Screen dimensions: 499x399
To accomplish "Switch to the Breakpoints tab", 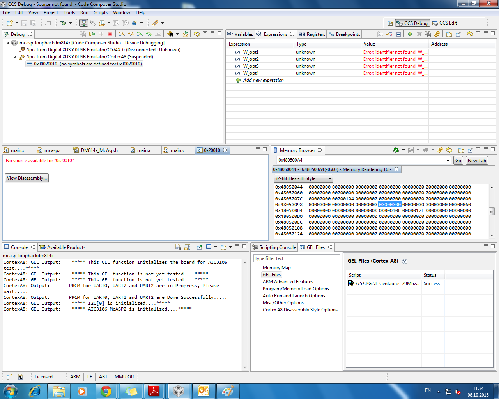I will tap(344, 34).
